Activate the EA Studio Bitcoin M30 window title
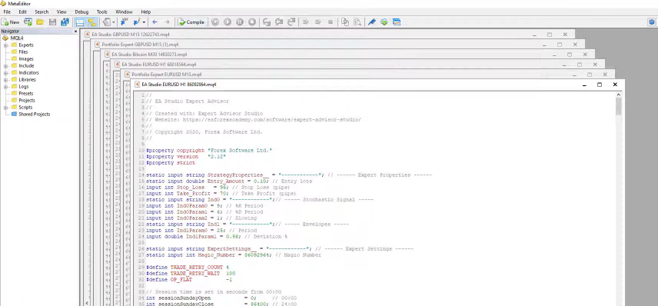This screenshot has height=306, width=658. click(149, 55)
